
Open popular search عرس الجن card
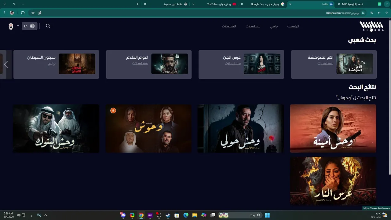click(241, 64)
